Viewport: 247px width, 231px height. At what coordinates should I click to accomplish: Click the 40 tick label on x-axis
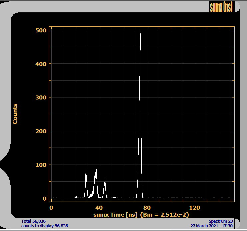click(x=99, y=208)
